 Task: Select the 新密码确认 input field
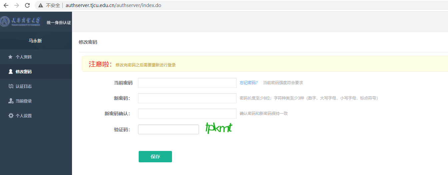point(187,114)
